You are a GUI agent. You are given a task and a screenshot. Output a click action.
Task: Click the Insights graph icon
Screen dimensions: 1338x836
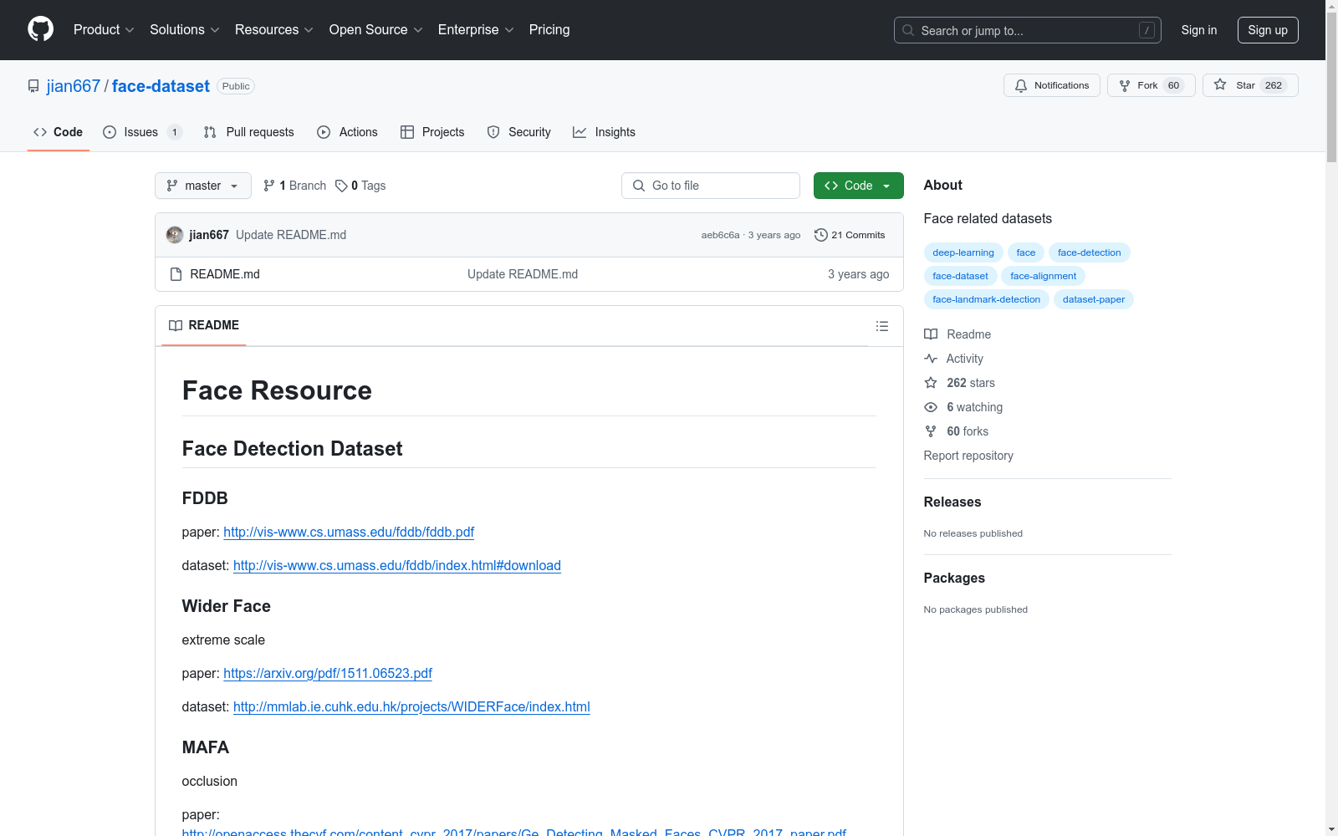(580, 132)
